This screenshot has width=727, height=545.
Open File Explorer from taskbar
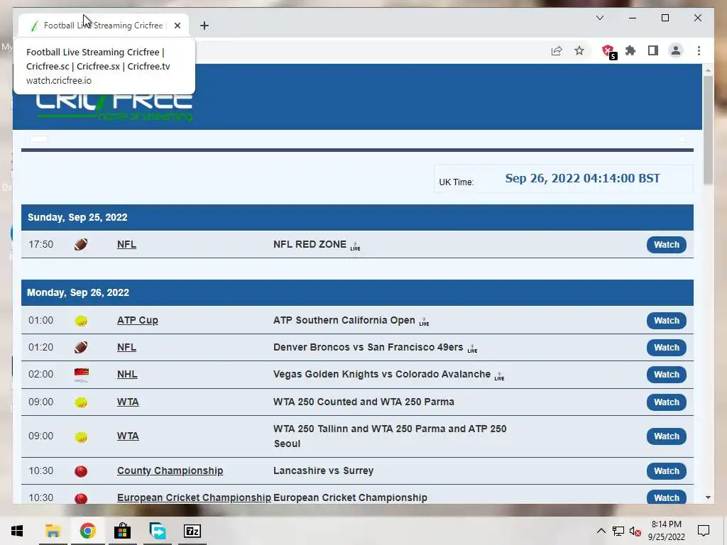53,531
